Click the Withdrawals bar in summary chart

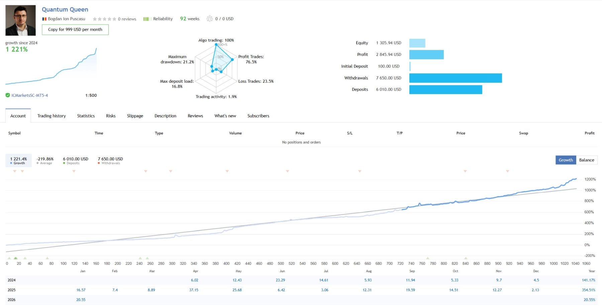tap(455, 78)
